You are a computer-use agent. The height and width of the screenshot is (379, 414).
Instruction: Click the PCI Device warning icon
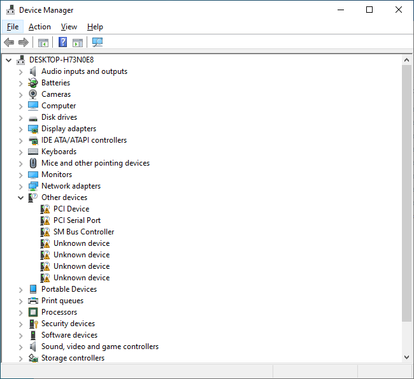click(x=45, y=209)
